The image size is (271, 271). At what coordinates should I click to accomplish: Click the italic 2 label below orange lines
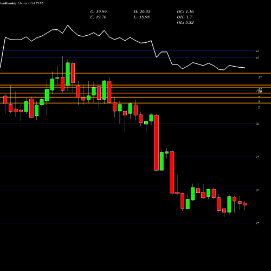(x=259, y=107)
